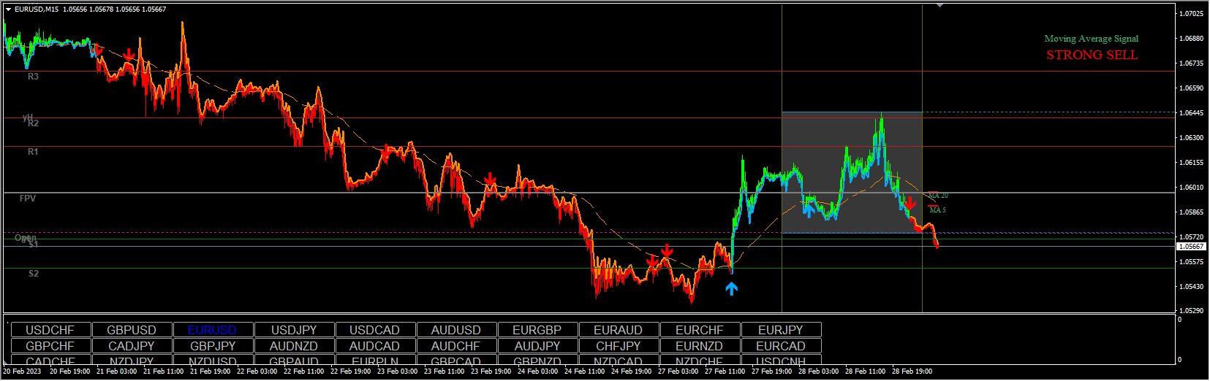Click the MA 20 label

pyautogui.click(x=938, y=196)
